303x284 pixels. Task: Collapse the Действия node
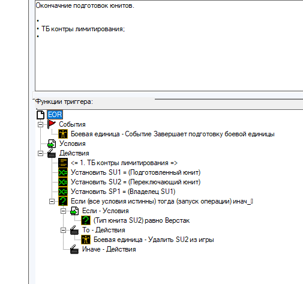(x=40, y=153)
